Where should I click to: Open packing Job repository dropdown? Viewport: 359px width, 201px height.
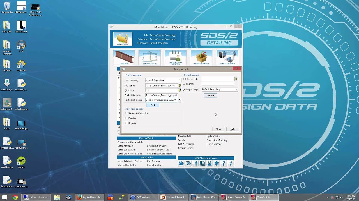tap(163, 80)
